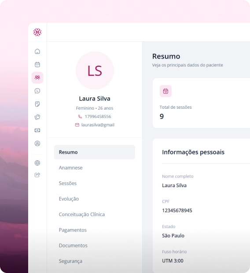Select the Resumo tab
Screen dimensions: 250x273
coord(95,152)
